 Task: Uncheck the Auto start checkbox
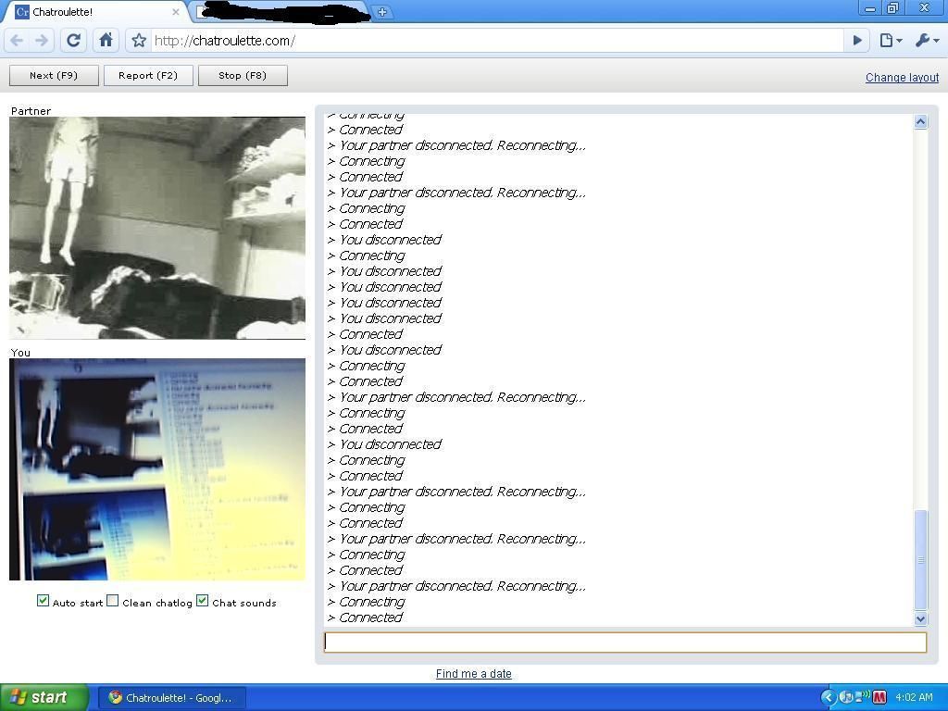tap(43, 601)
